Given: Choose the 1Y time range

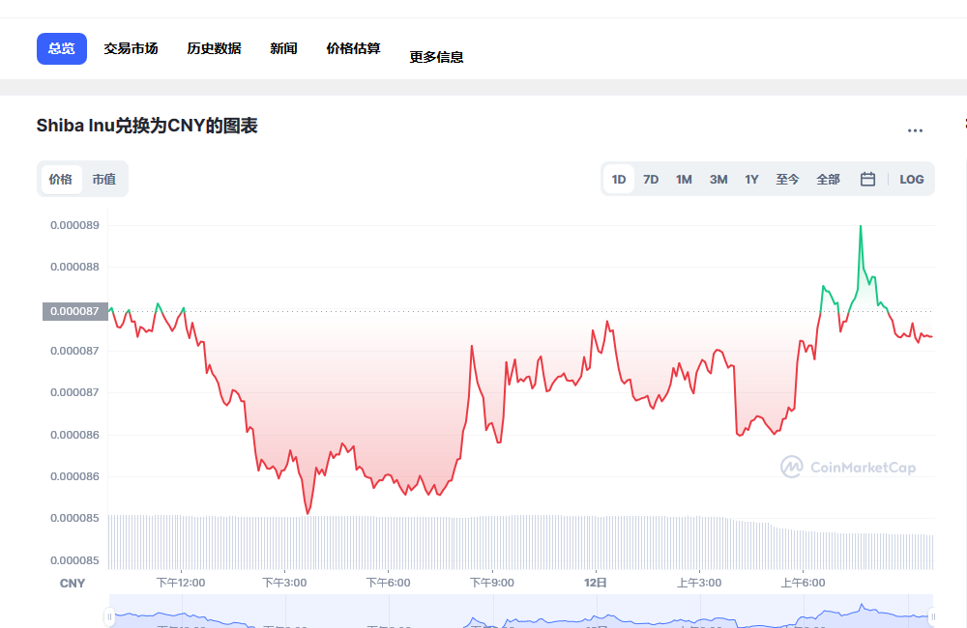Looking at the screenshot, I should (751, 180).
